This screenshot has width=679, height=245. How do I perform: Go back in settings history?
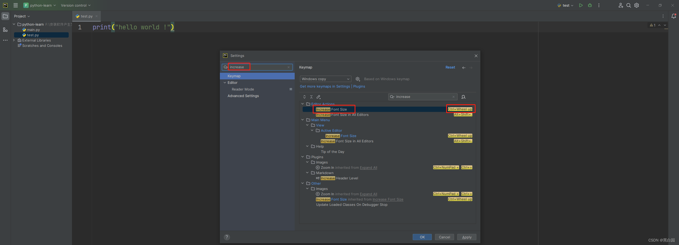pyautogui.click(x=464, y=67)
